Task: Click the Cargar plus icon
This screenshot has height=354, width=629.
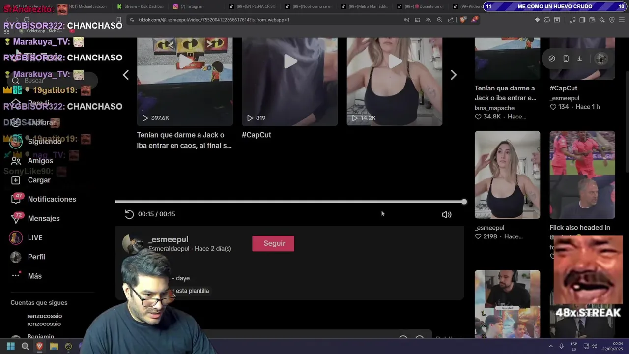Action: [16, 180]
